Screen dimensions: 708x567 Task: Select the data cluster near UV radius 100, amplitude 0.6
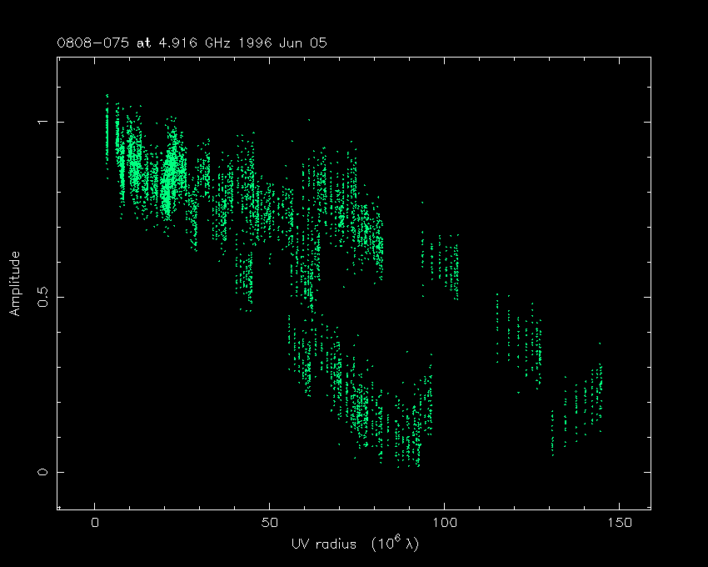click(x=441, y=263)
